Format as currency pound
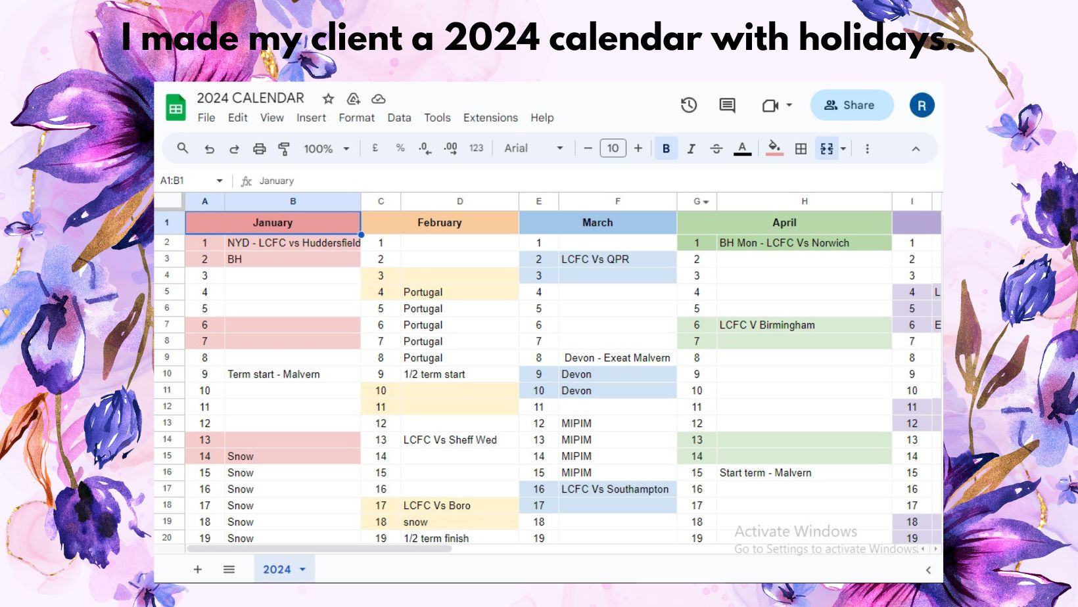 (x=375, y=148)
